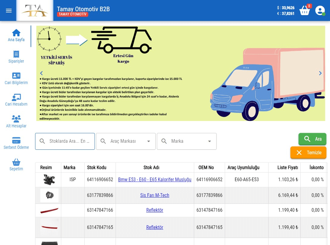
Task: Select Ana Sayfa menu label
Action: [16, 40]
